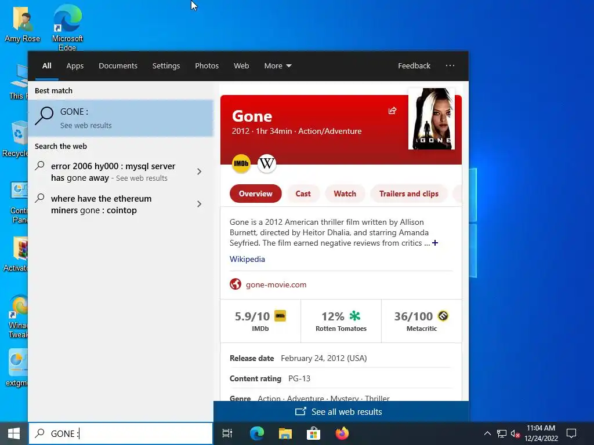Open the notification center icon
The image size is (594, 445).
click(571, 433)
